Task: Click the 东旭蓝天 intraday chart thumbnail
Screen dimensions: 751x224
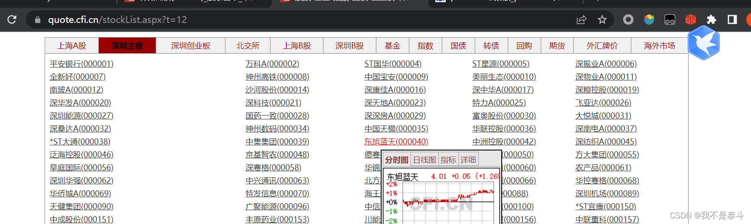Action: point(441,197)
